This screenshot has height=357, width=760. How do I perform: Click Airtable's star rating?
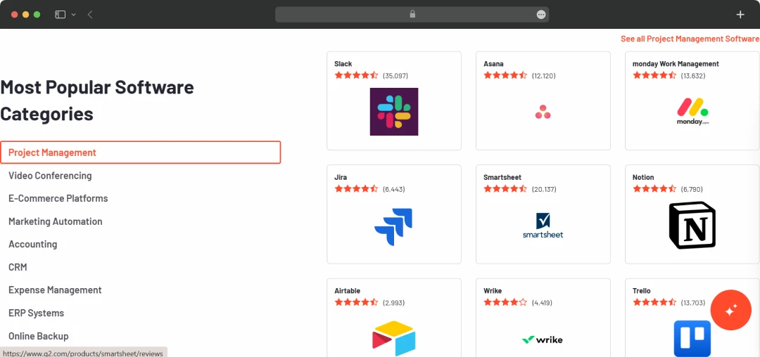point(356,303)
